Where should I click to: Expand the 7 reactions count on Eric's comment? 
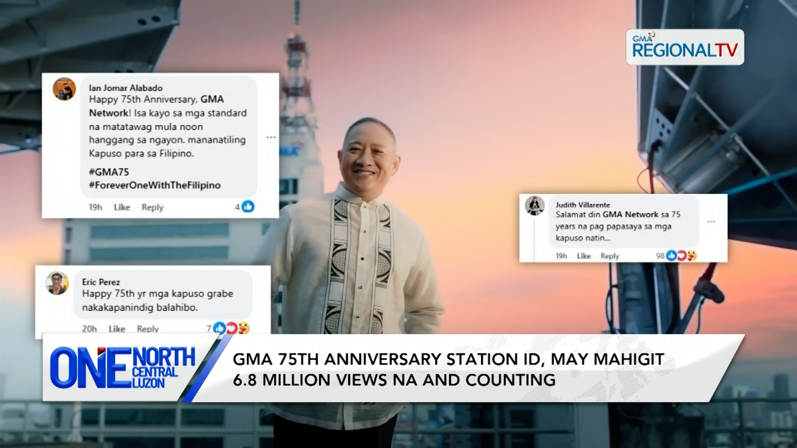point(209,328)
